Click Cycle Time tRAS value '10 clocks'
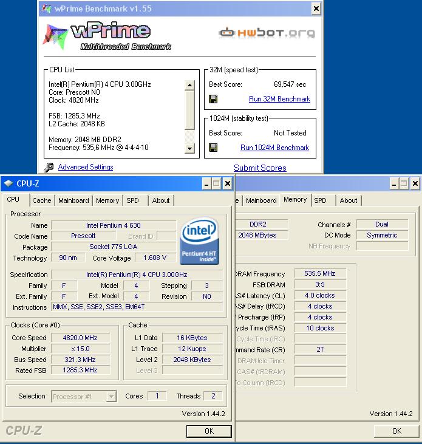Viewport: 422px width, 444px height. click(320, 328)
